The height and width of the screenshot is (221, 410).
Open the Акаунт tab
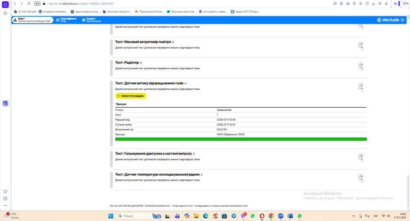pyautogui.click(x=91, y=20)
